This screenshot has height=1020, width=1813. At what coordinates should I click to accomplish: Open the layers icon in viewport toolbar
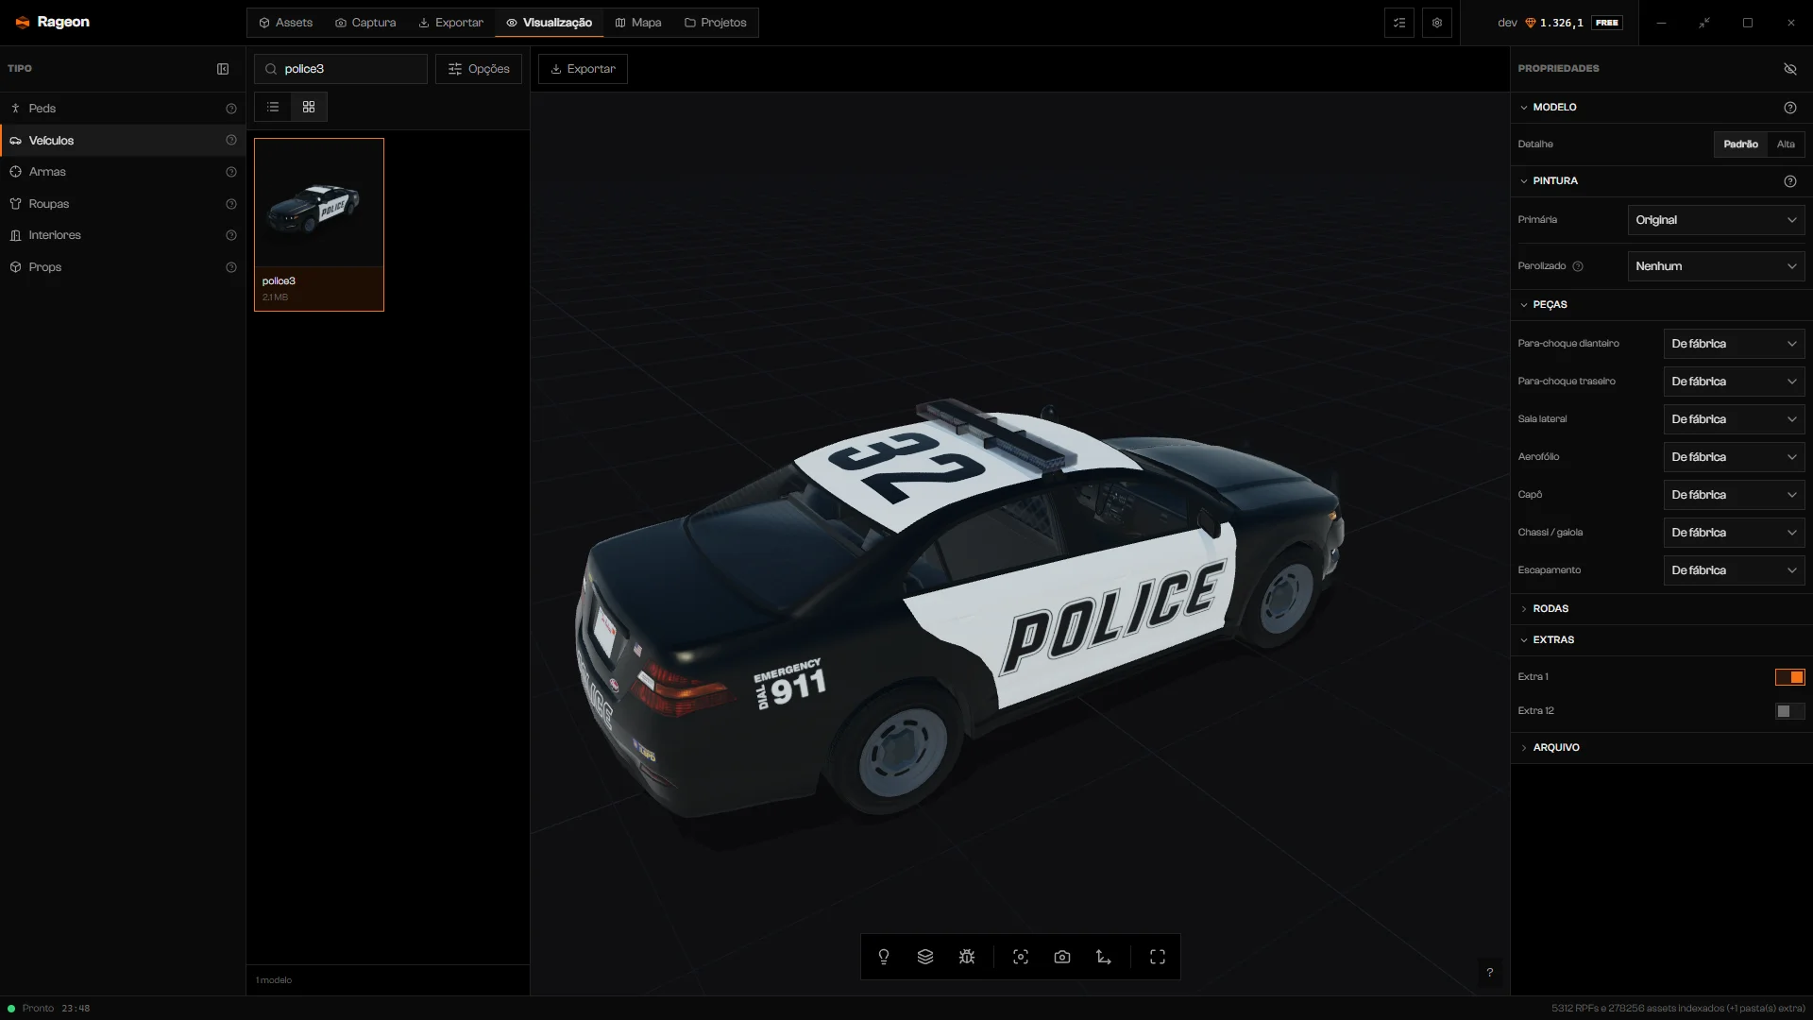(x=925, y=957)
